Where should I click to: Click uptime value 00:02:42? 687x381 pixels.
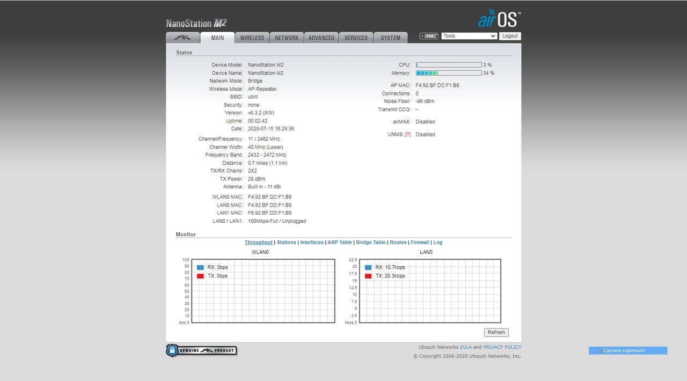[x=258, y=121]
